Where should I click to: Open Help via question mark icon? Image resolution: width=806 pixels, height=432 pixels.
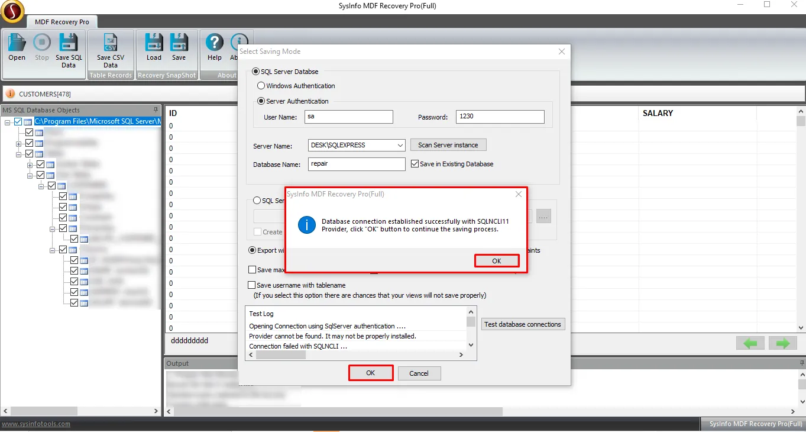pyautogui.click(x=214, y=43)
